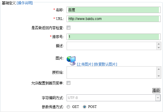The height and width of the screenshot is (112, 163).
Task: Click 描述 text area scroll down arrow
Action: (x=159, y=48)
